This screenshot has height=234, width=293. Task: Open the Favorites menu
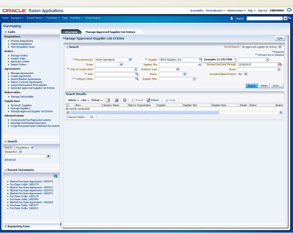53,18
